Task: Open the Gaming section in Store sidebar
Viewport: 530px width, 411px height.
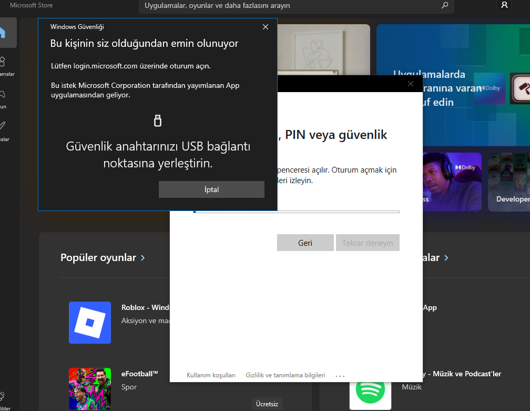Action: point(3,99)
